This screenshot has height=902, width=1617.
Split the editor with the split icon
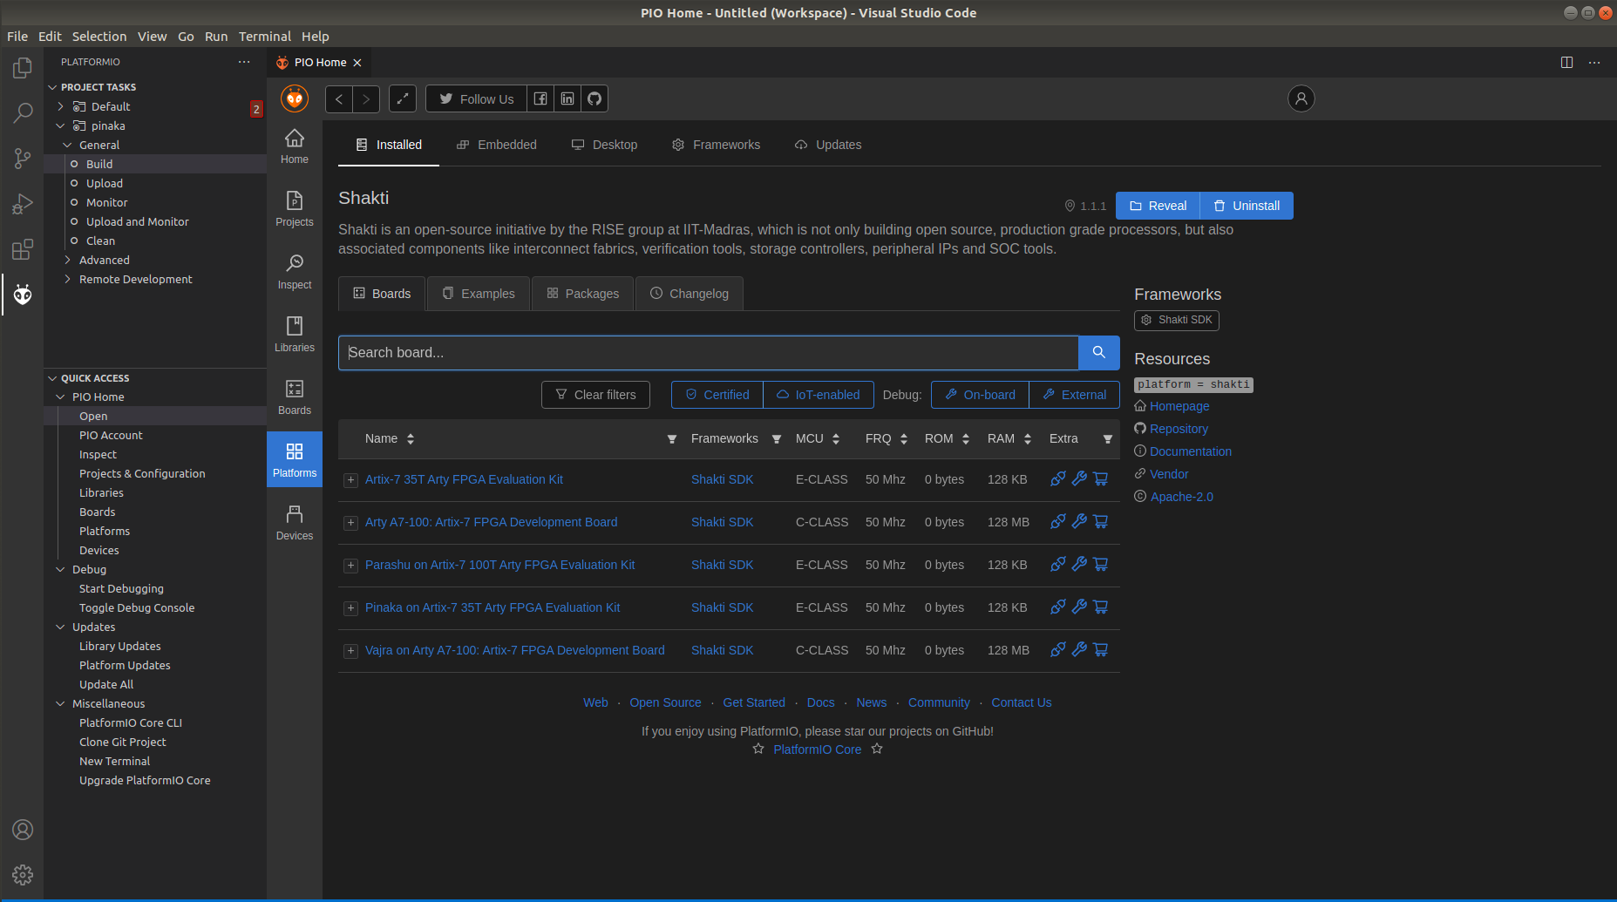click(x=1566, y=62)
